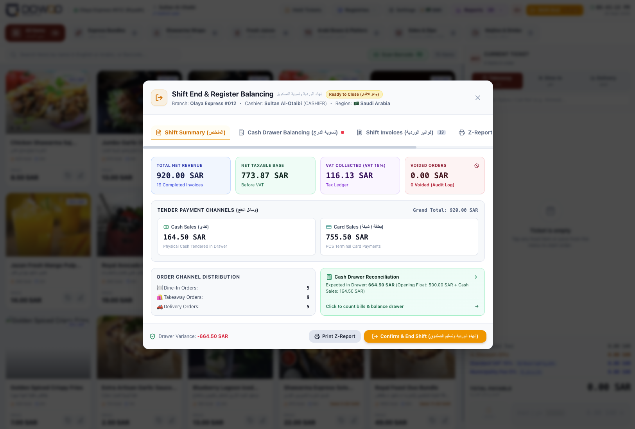Image resolution: width=635 pixels, height=429 pixels.
Task: Open the Shift Summary tab
Action: pyautogui.click(x=190, y=132)
